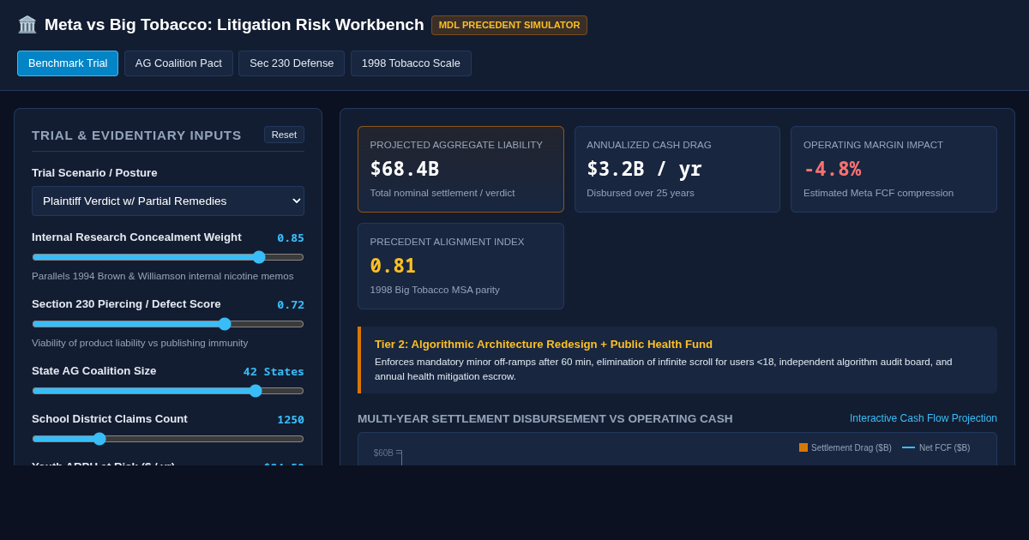The height and width of the screenshot is (540, 1029).
Task: Open the Interactive Cash Flow Projection link
Action: pos(924,418)
